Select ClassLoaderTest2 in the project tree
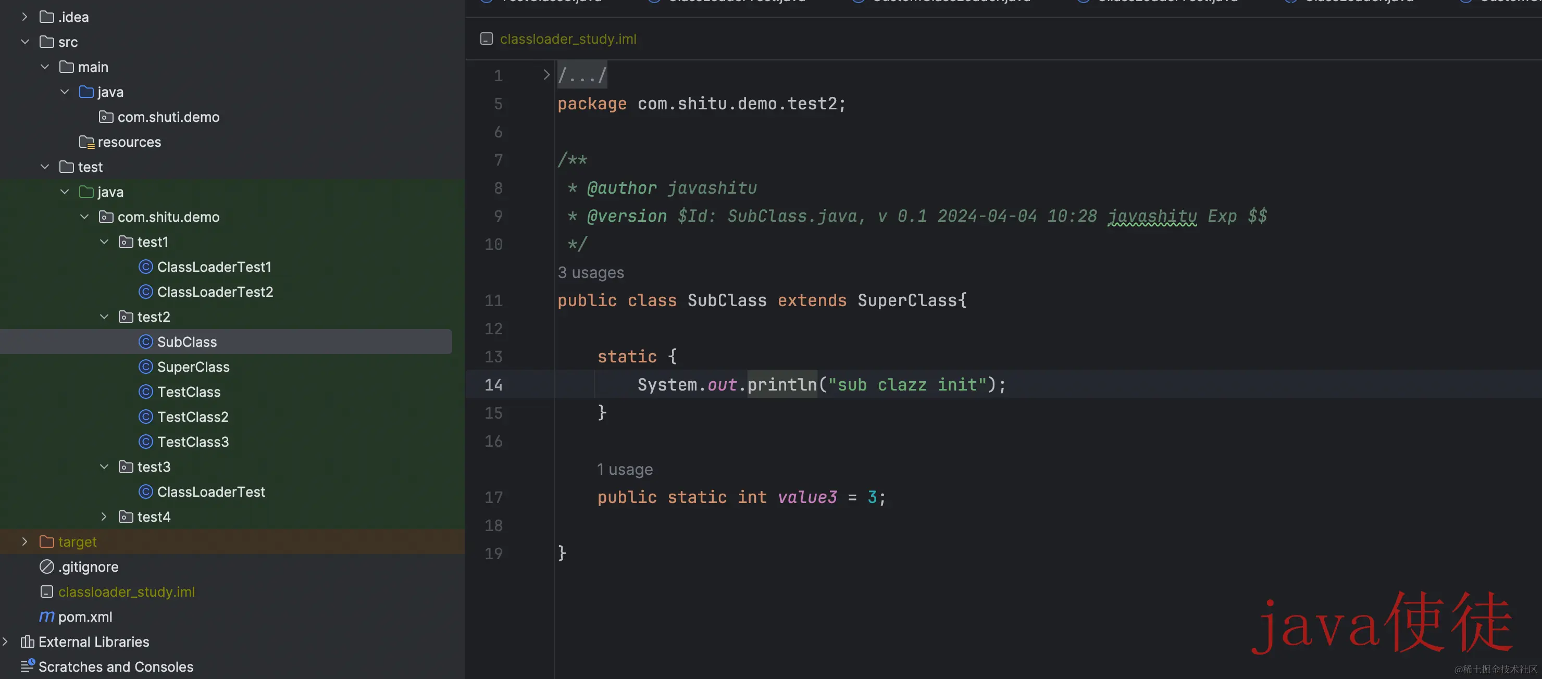The image size is (1542, 679). [215, 292]
